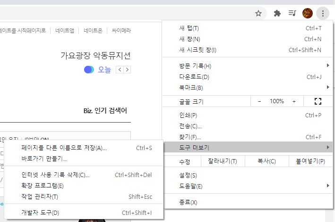
Task: Open the media control playlist icon
Action: coord(292,13)
